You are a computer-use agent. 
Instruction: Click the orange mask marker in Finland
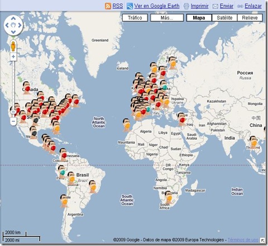coord(173,63)
